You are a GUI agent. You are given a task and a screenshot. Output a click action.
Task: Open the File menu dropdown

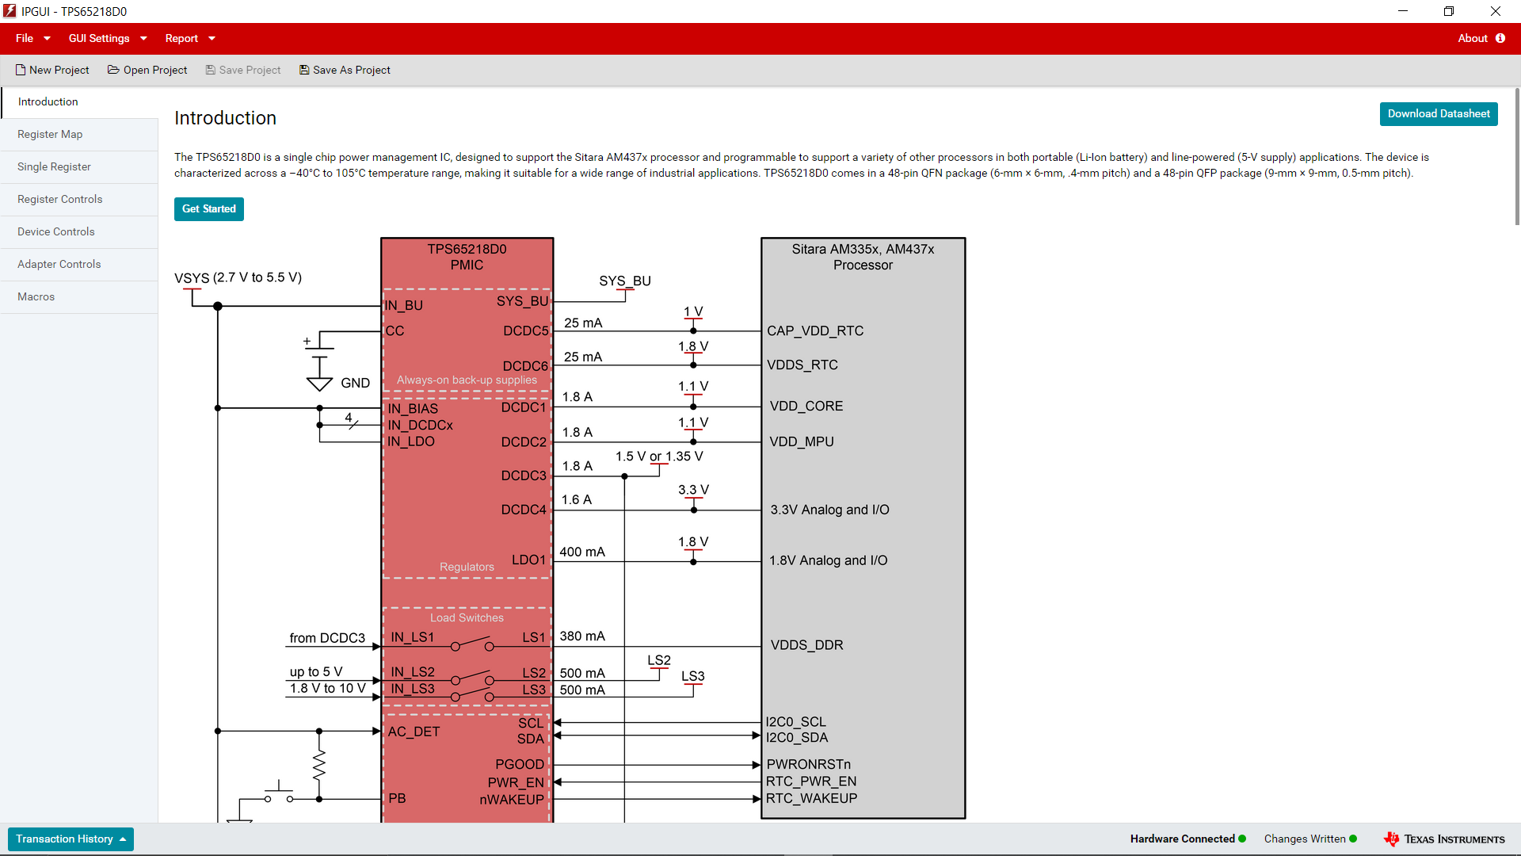click(31, 38)
